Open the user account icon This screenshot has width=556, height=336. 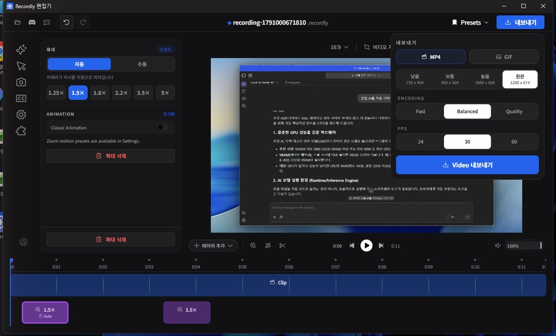coord(23,242)
